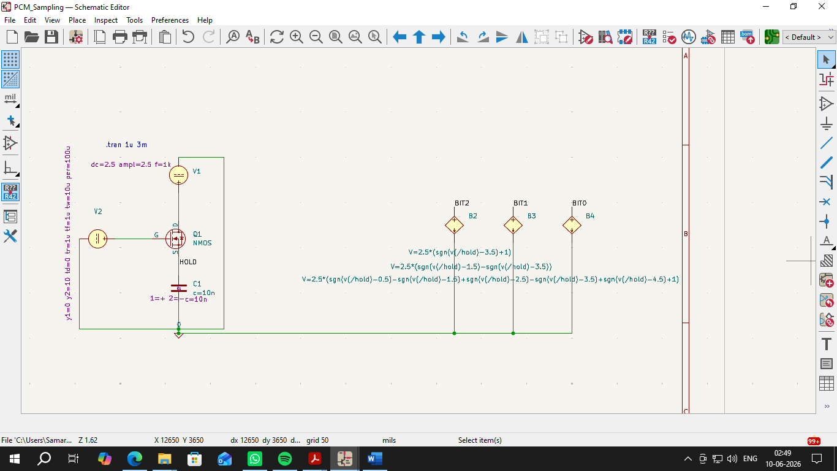Select the Draw Wires tool

pos(827,143)
